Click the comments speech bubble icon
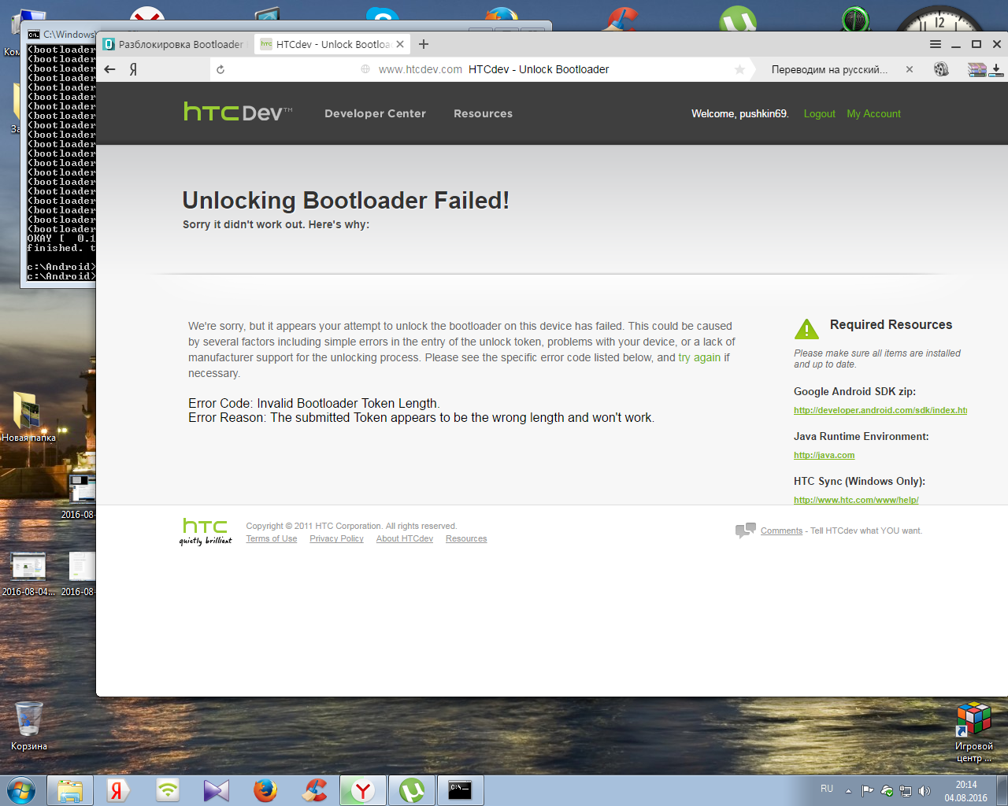The image size is (1008, 806). (745, 531)
